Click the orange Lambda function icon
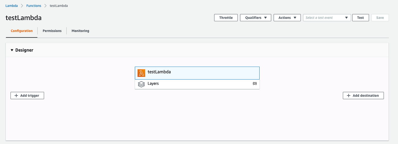Image resolution: width=398 pixels, height=144 pixels. tap(141, 73)
